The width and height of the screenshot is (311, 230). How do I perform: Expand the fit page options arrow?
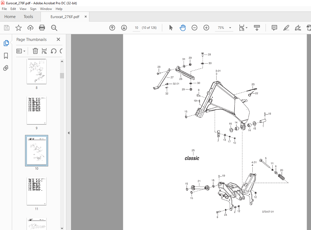(246, 28)
